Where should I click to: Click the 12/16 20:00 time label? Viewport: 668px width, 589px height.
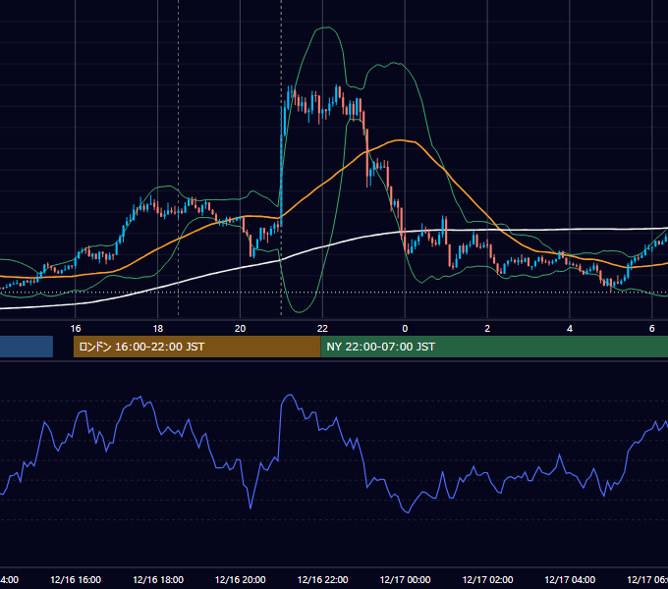(241, 579)
